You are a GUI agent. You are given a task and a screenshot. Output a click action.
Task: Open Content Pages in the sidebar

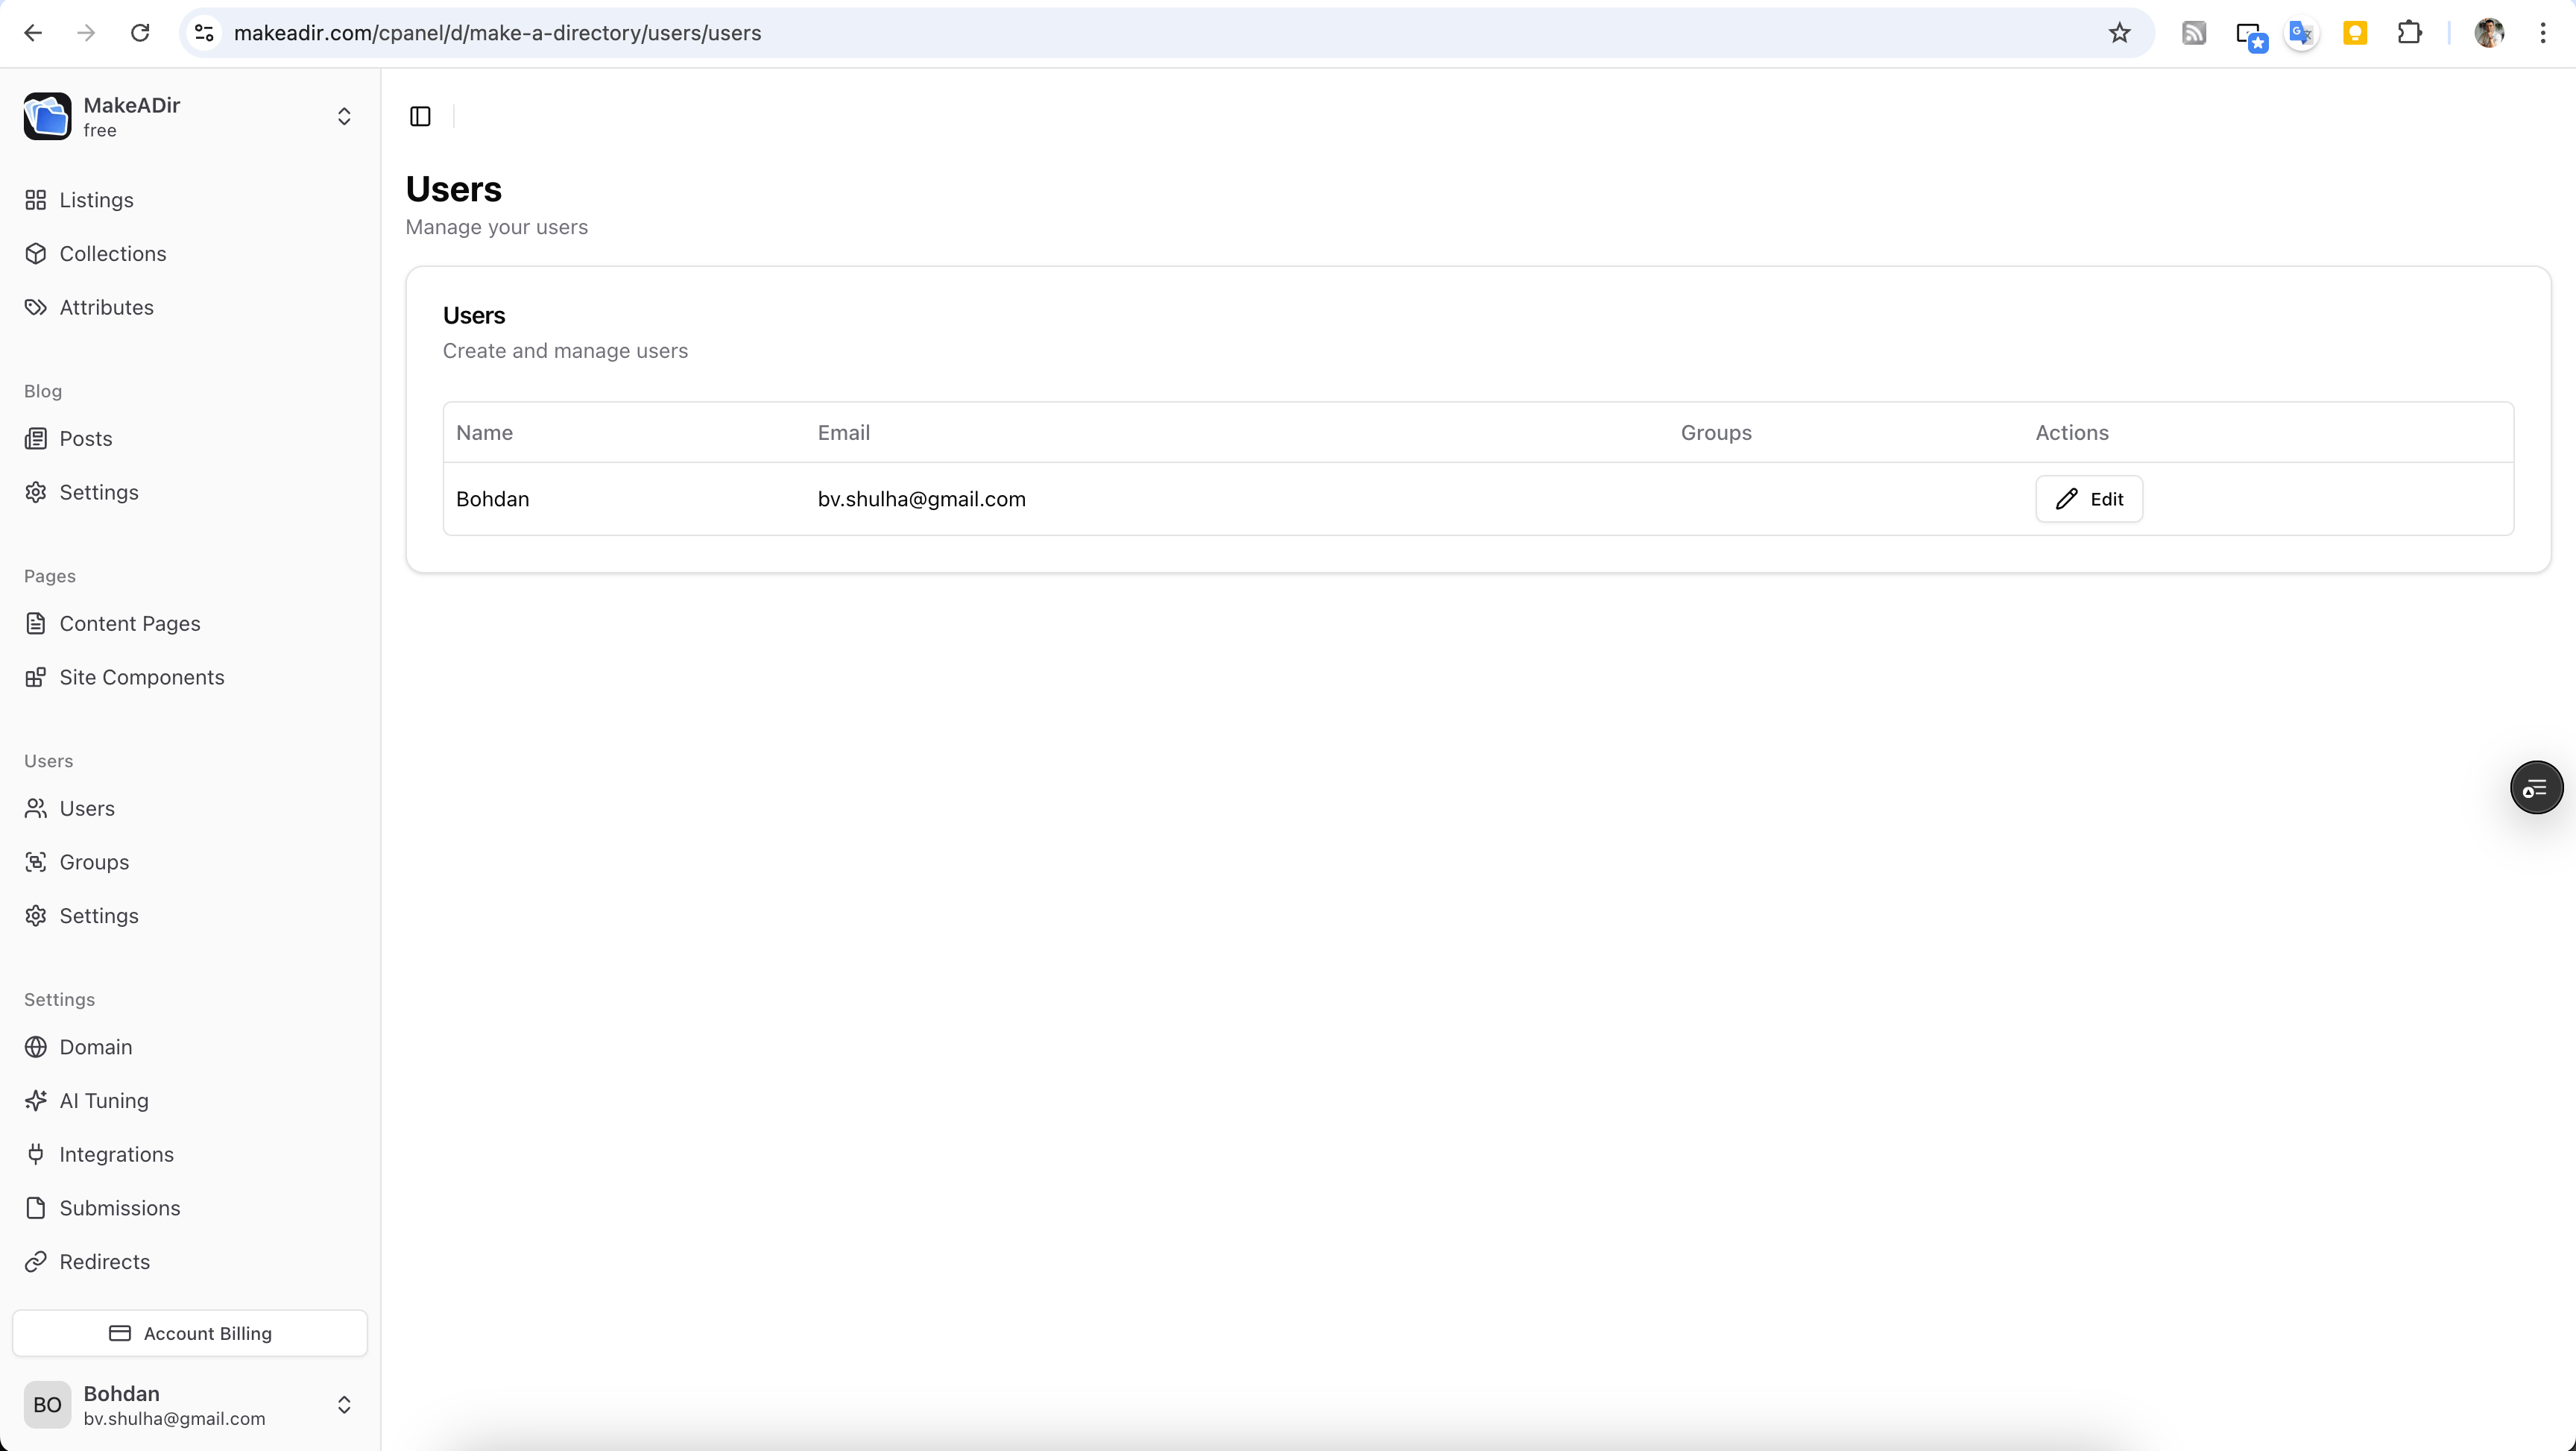click(x=130, y=623)
